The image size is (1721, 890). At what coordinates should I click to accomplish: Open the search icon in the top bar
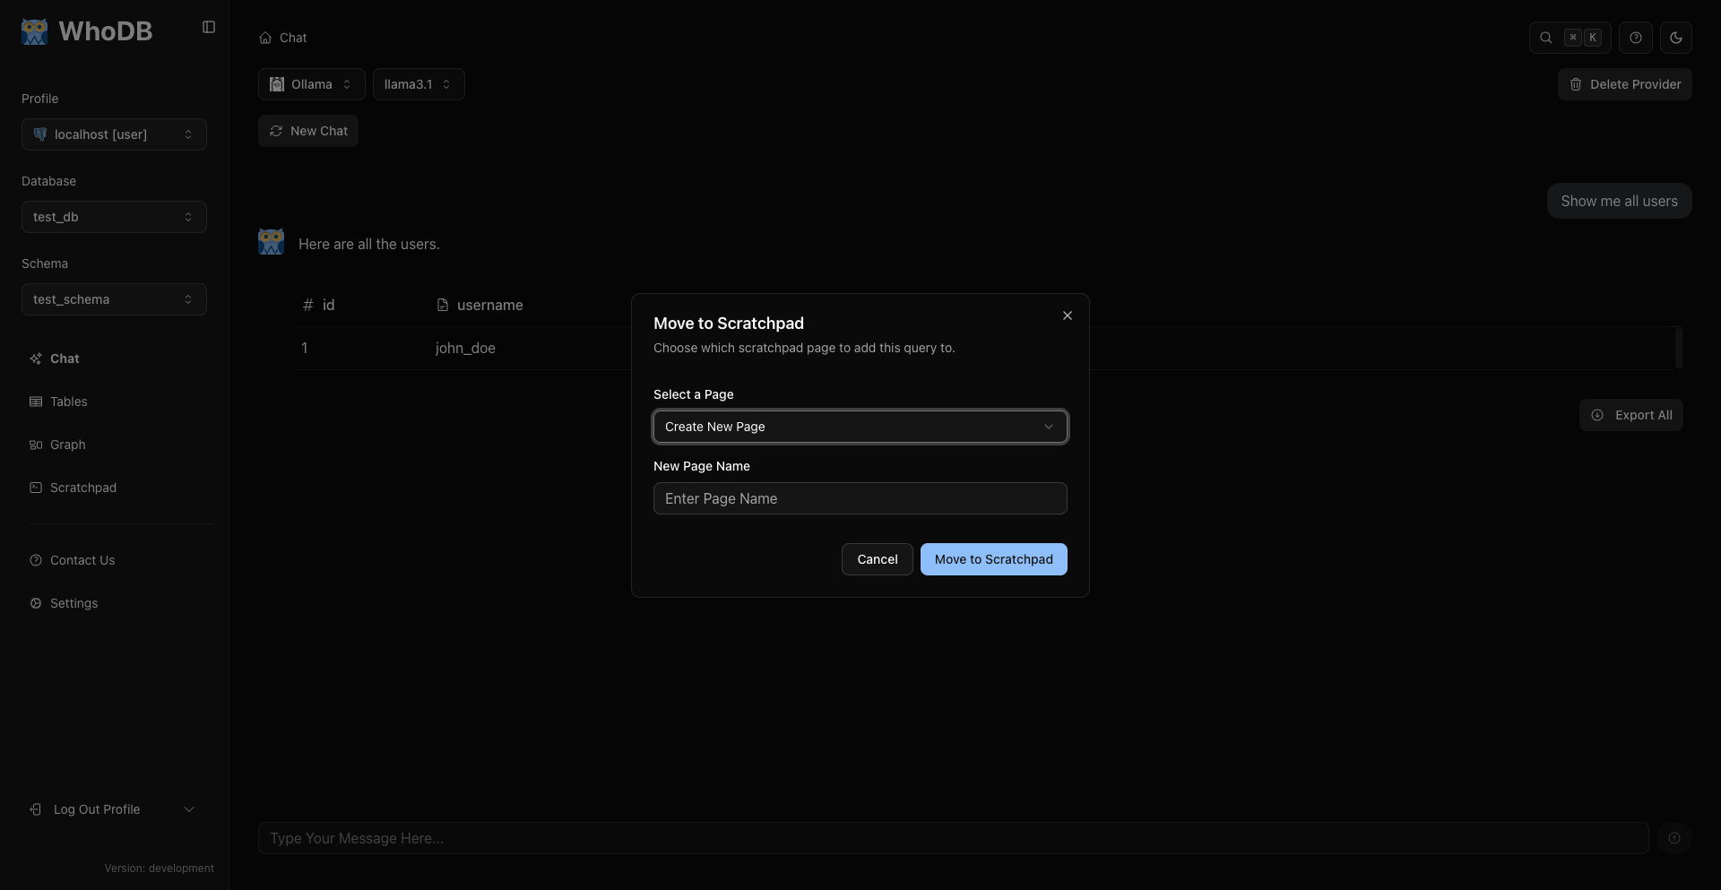pyautogui.click(x=1546, y=38)
